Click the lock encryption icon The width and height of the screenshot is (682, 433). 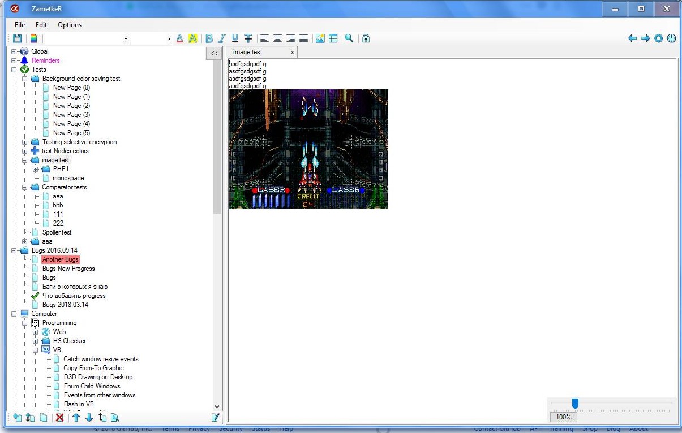(365, 38)
